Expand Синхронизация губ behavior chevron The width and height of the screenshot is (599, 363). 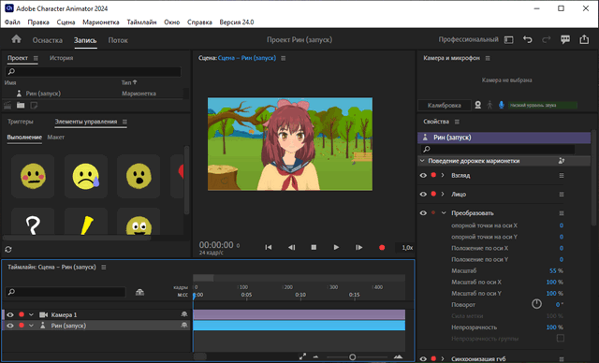(443, 359)
